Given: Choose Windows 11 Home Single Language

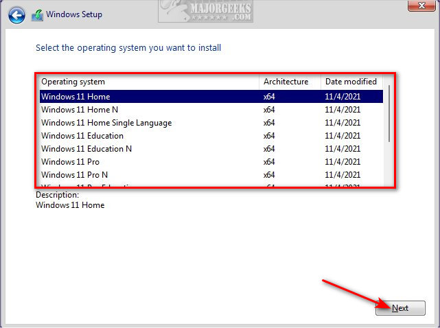Looking at the screenshot, I should coord(211,123).
